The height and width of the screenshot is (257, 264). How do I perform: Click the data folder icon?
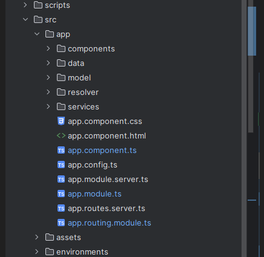[x=61, y=63]
